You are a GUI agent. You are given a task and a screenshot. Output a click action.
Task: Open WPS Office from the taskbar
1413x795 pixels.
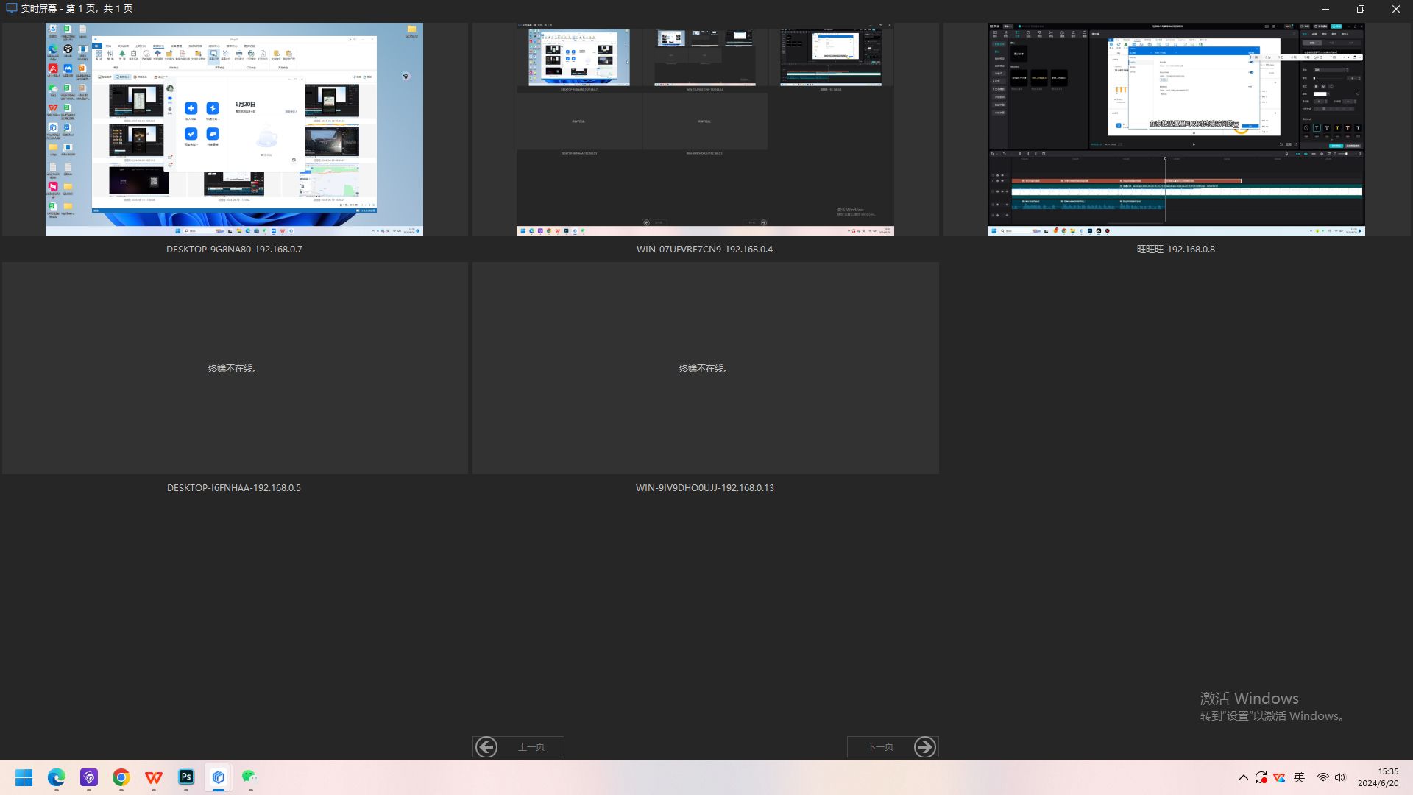pyautogui.click(x=154, y=777)
